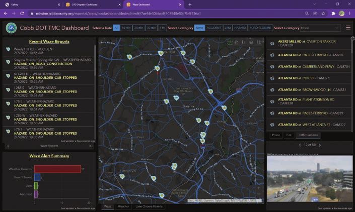This screenshot has height=212, width=355.
Task: Switch to the Police tab
Action: [276, 135]
